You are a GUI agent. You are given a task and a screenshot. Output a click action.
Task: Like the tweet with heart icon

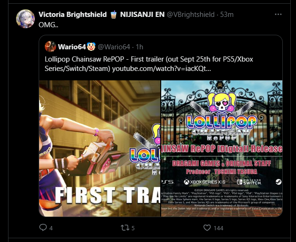[207, 228]
